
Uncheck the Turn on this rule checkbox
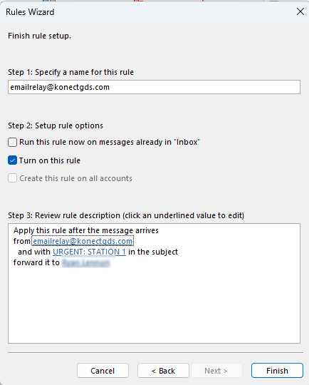(13, 160)
